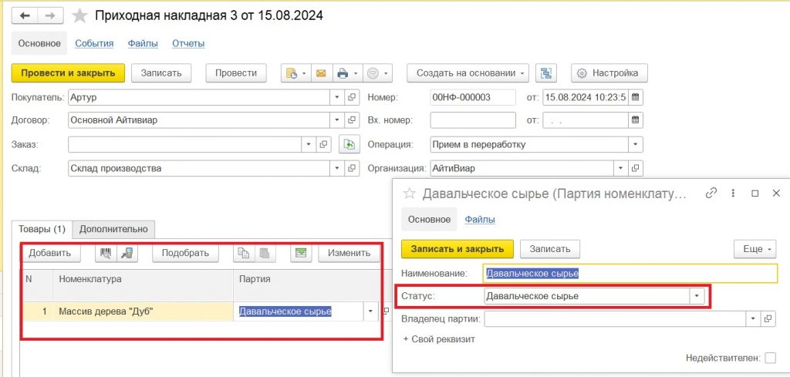790x377 pixels.
Task: Click the document movements report icon
Action: click(x=295, y=73)
